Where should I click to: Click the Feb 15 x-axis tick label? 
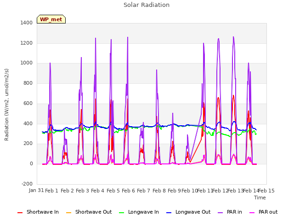point(266,191)
